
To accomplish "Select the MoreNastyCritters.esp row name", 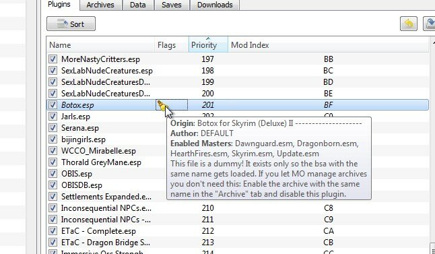I will pos(100,59).
